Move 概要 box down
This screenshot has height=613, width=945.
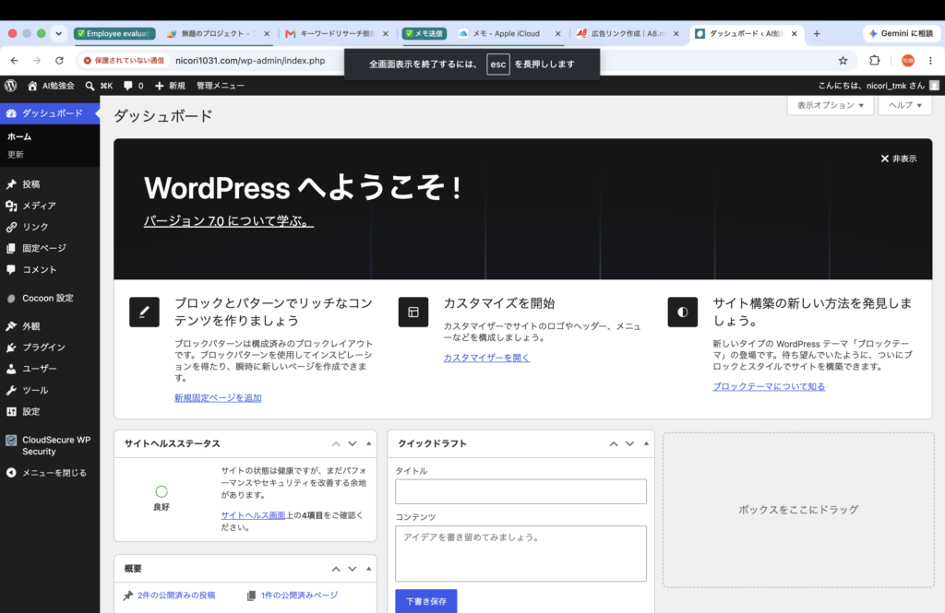pos(352,569)
